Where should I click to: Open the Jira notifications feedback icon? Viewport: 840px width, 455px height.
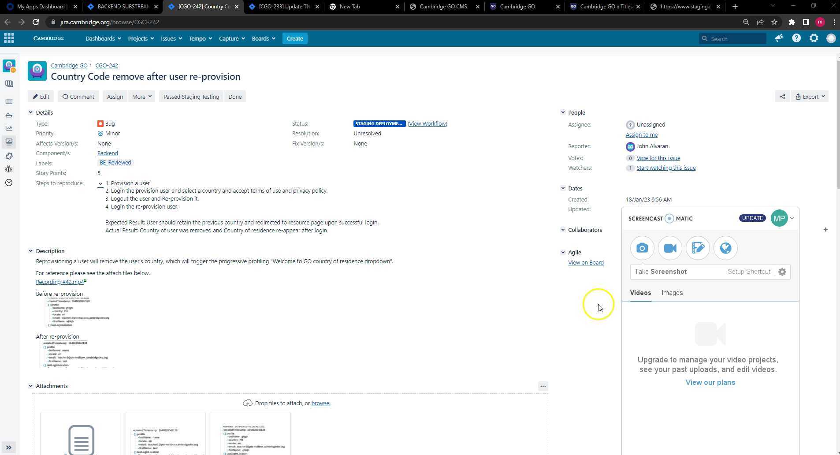pyautogui.click(x=779, y=38)
